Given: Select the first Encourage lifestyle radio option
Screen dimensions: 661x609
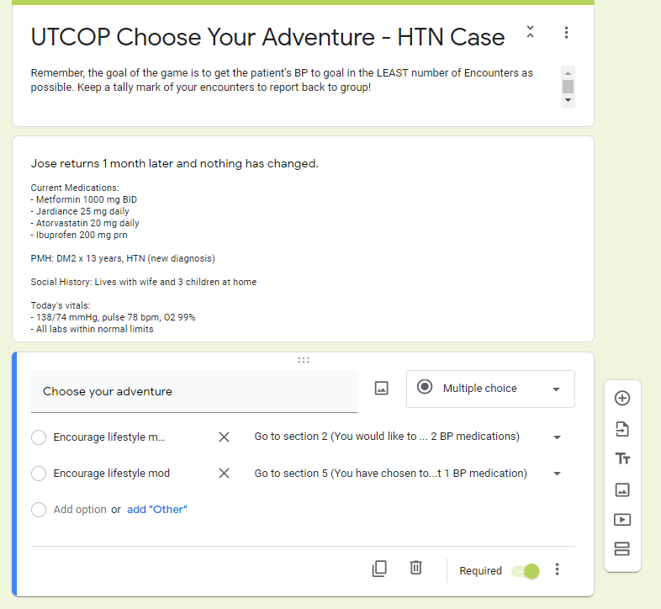Looking at the screenshot, I should click(39, 437).
